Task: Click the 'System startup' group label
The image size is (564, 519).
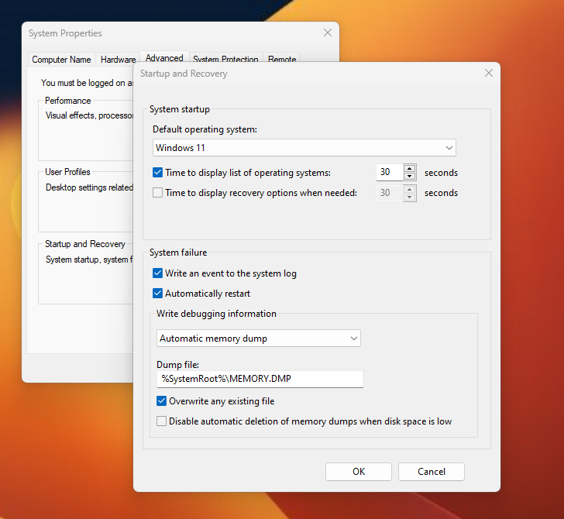Action: pyautogui.click(x=180, y=109)
